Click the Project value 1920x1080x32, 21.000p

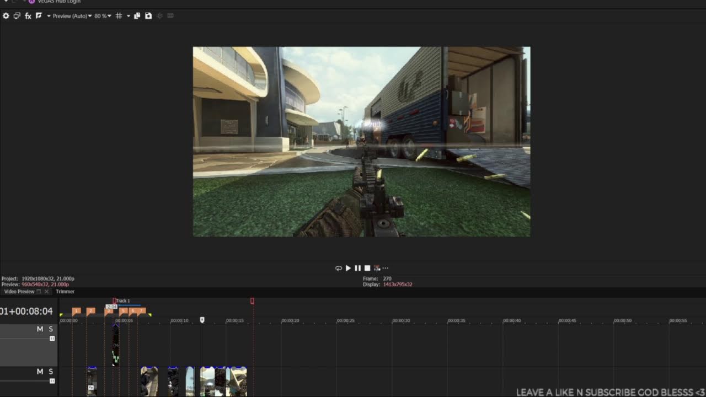click(x=48, y=279)
